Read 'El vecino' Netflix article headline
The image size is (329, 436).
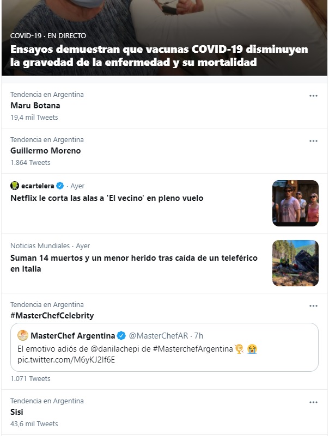[107, 198]
